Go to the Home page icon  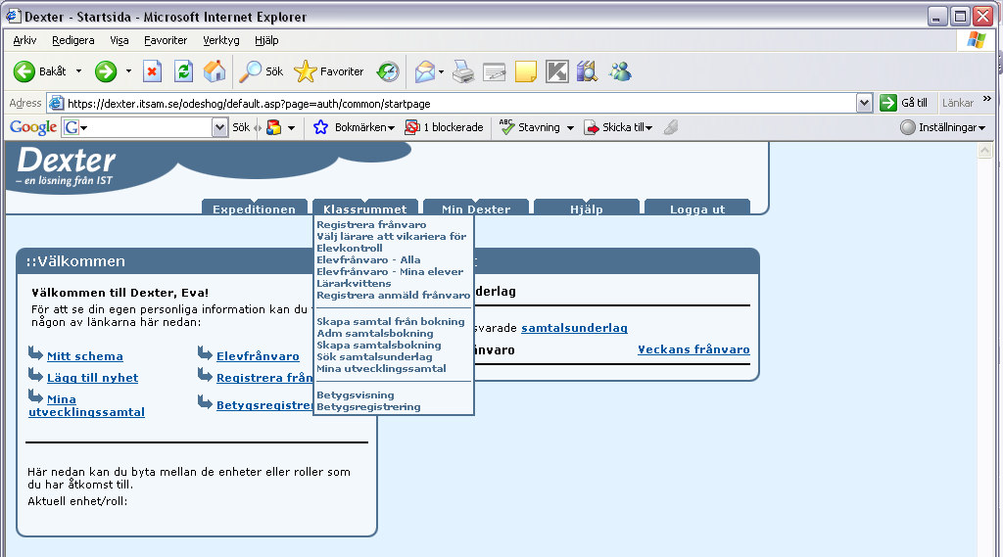tap(215, 71)
